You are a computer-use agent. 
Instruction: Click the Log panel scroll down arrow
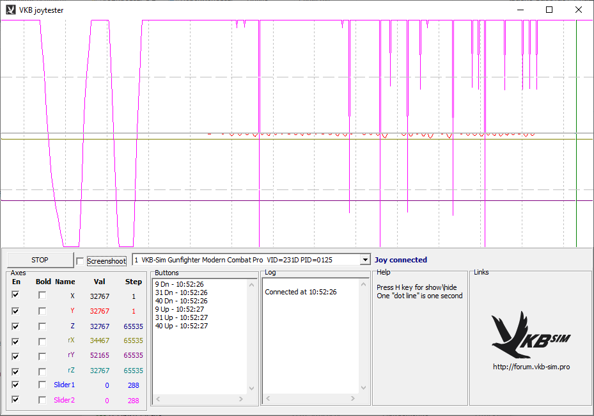pyautogui.click(x=363, y=388)
